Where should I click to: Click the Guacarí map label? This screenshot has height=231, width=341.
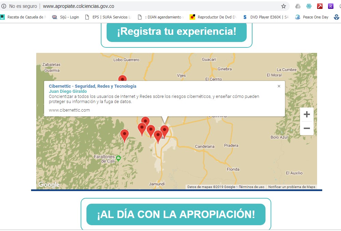click(x=209, y=59)
